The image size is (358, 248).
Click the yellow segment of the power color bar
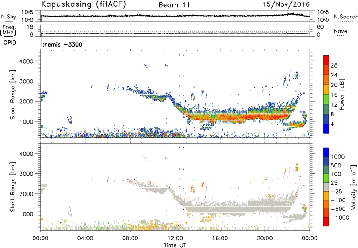326,90
